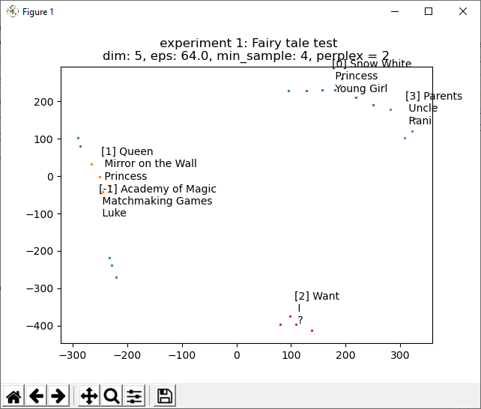The height and width of the screenshot is (409, 481).
Task: Minimize the Figure 1 window
Action: [x=394, y=11]
